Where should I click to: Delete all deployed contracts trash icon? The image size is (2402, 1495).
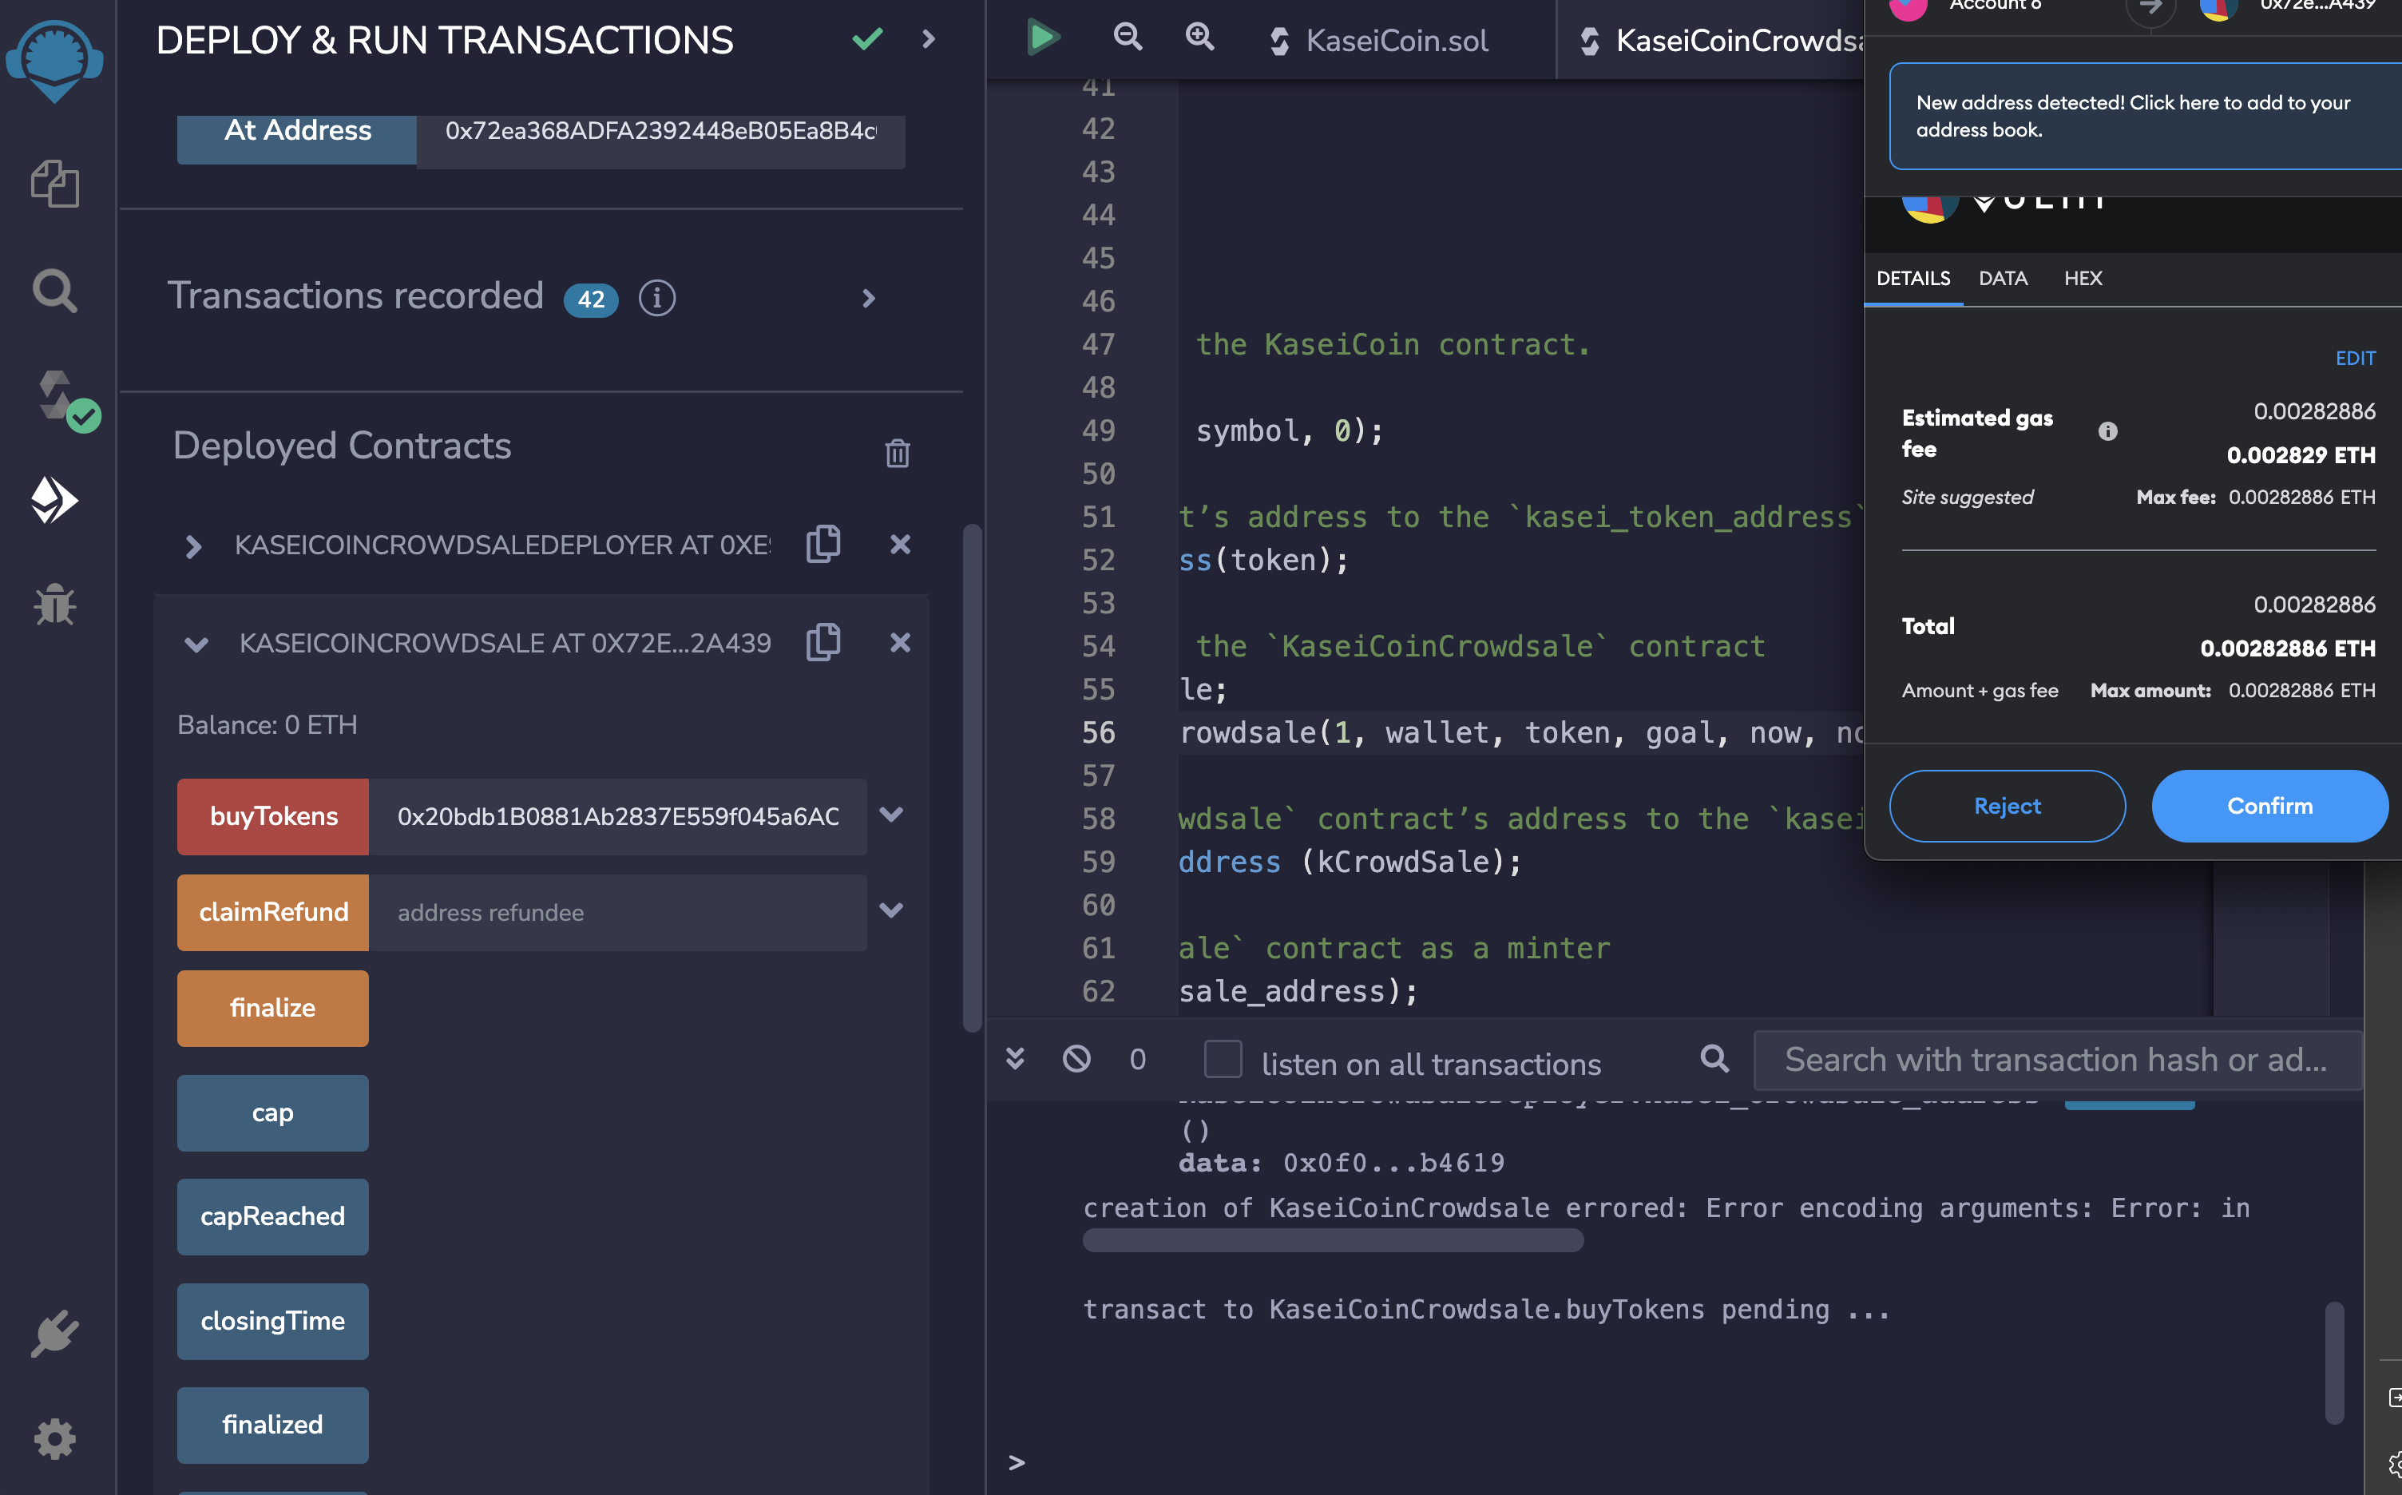point(897,453)
